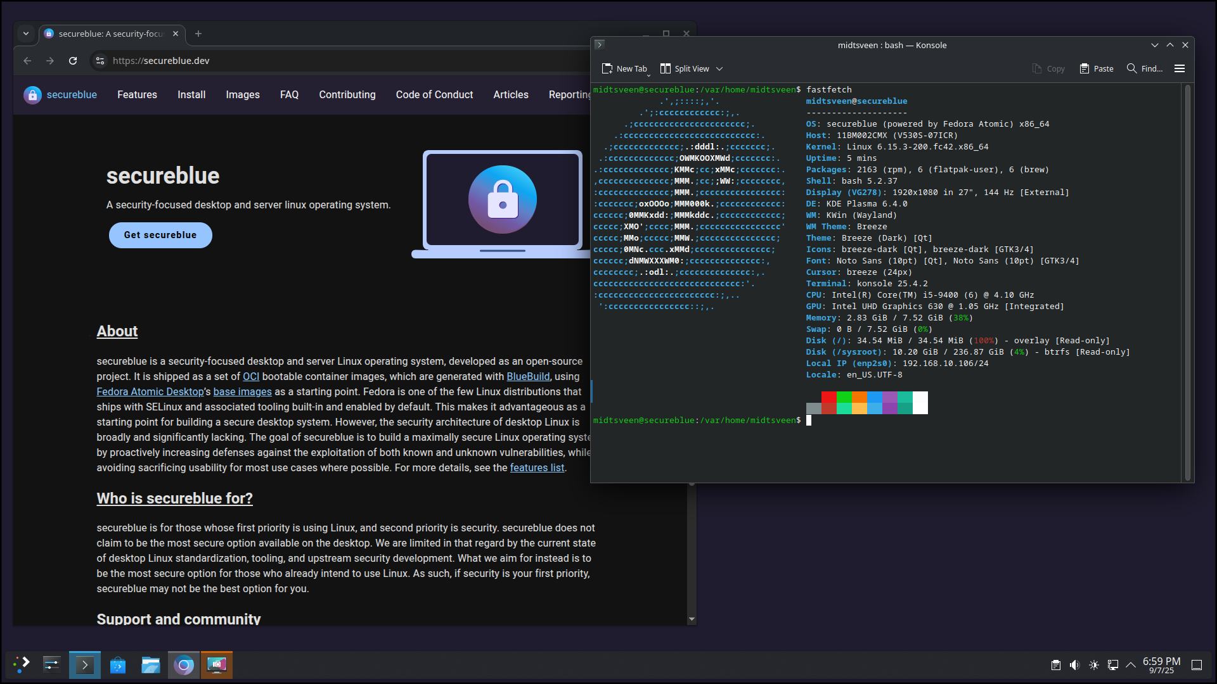Open the browser tab search dropdown

tap(26, 34)
